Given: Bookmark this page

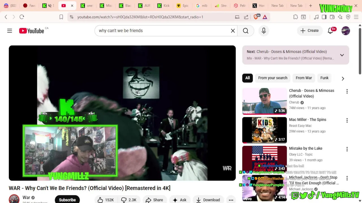Looking at the screenshot, I should pyautogui.click(x=61, y=17).
